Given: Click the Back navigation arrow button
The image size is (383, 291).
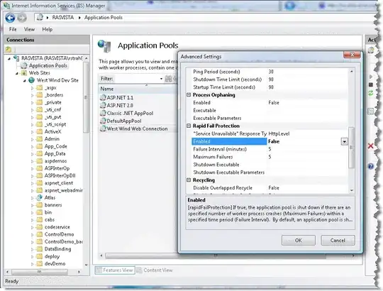Looking at the screenshot, I should (10, 18).
